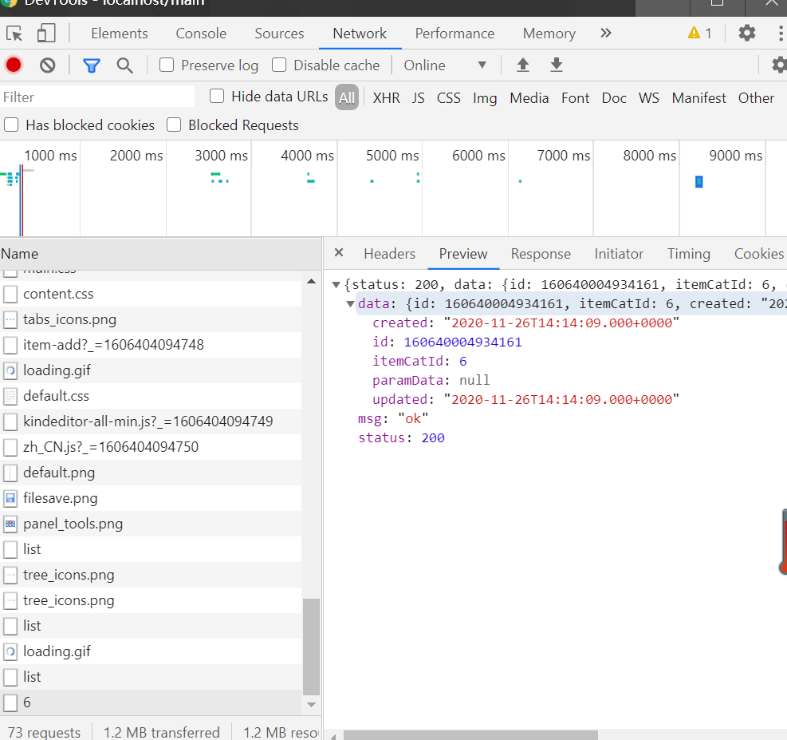Close the request details pane
The height and width of the screenshot is (740, 787).
tap(339, 253)
